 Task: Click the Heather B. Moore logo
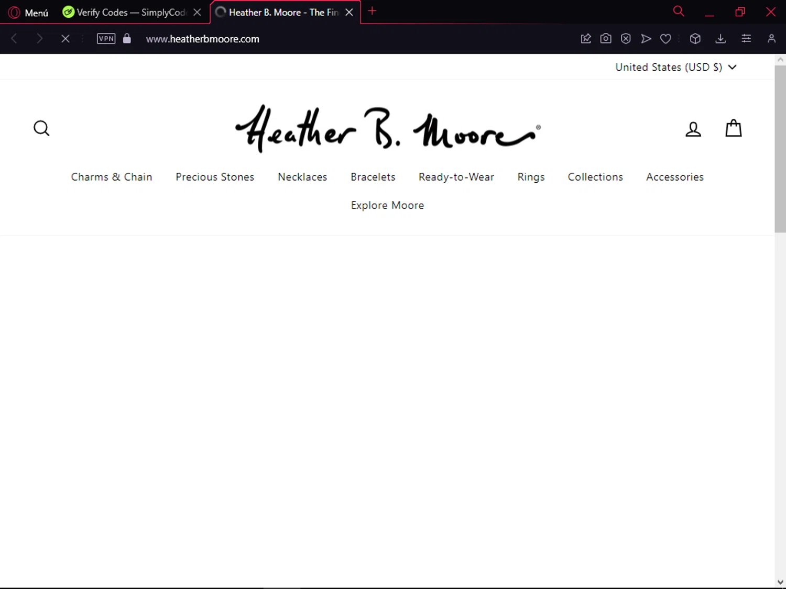tap(388, 128)
